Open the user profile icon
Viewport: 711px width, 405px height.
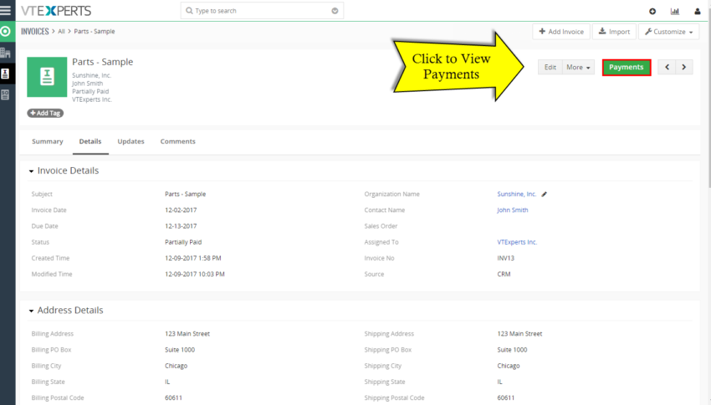coord(698,12)
